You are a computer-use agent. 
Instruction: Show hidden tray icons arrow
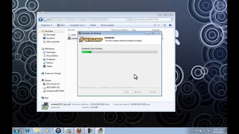192,131
